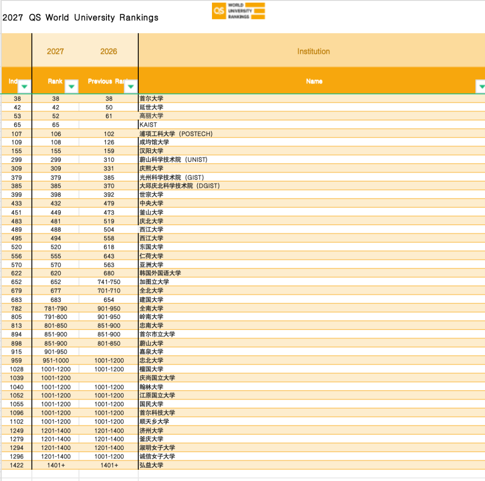The image size is (485, 481).
Task: Select the cell '釜庆大学'
Action: 312,439
